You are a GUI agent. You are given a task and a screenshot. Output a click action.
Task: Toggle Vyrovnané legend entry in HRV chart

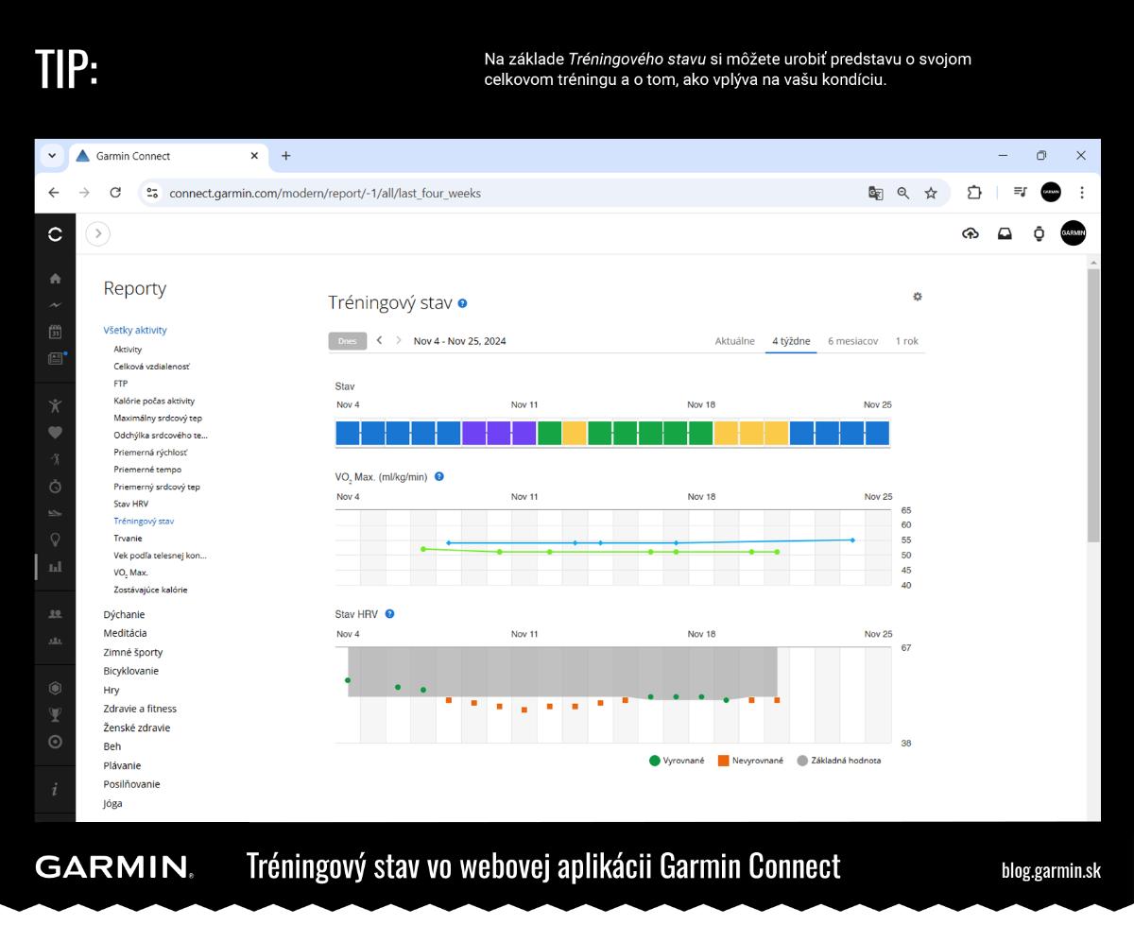[x=677, y=760]
